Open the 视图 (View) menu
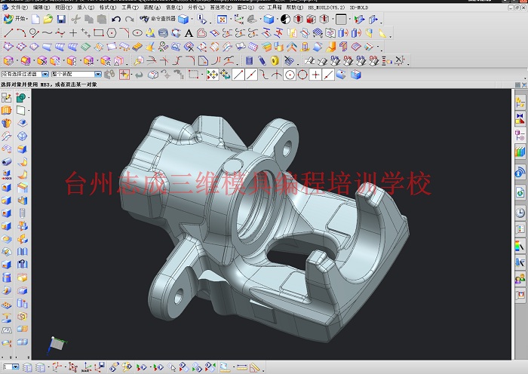 pos(63,7)
